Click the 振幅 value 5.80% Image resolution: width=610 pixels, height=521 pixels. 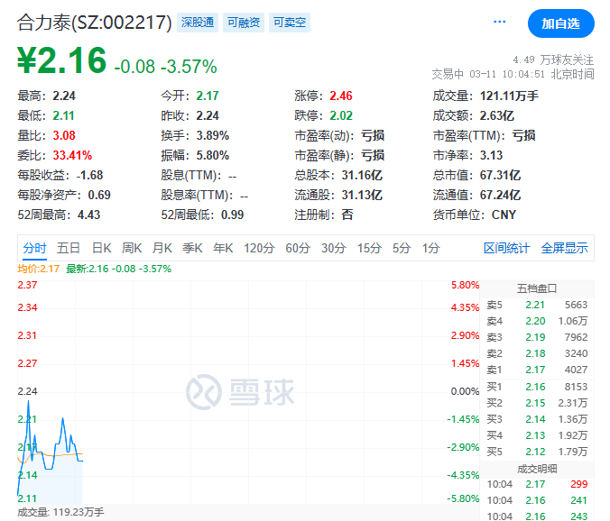pos(212,155)
